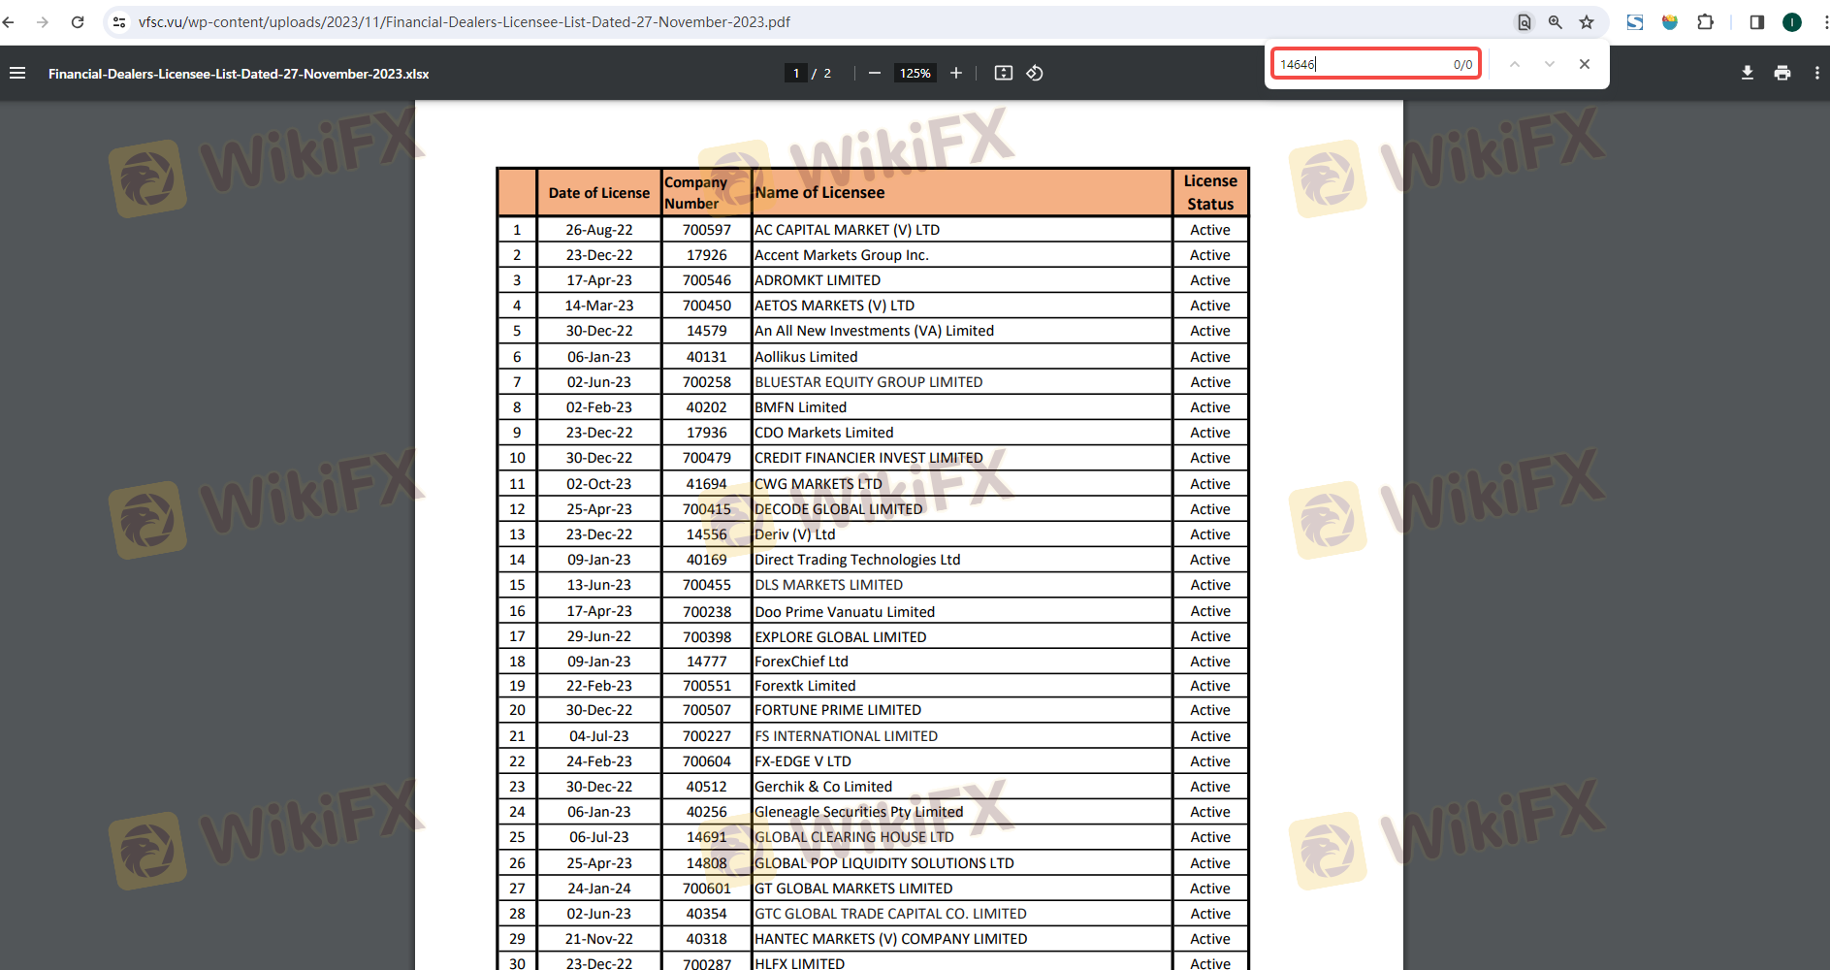Screen dimensions: 1830x970
Task: Click the browser address bar URL
Action: 464,22
